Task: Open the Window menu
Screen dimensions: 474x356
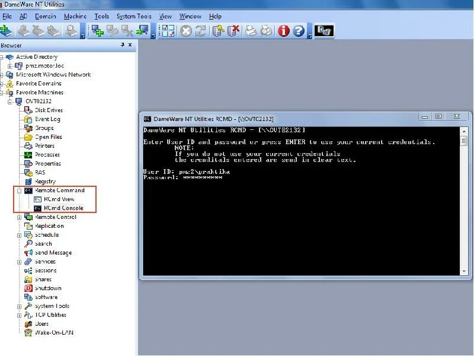Action: coord(190,17)
